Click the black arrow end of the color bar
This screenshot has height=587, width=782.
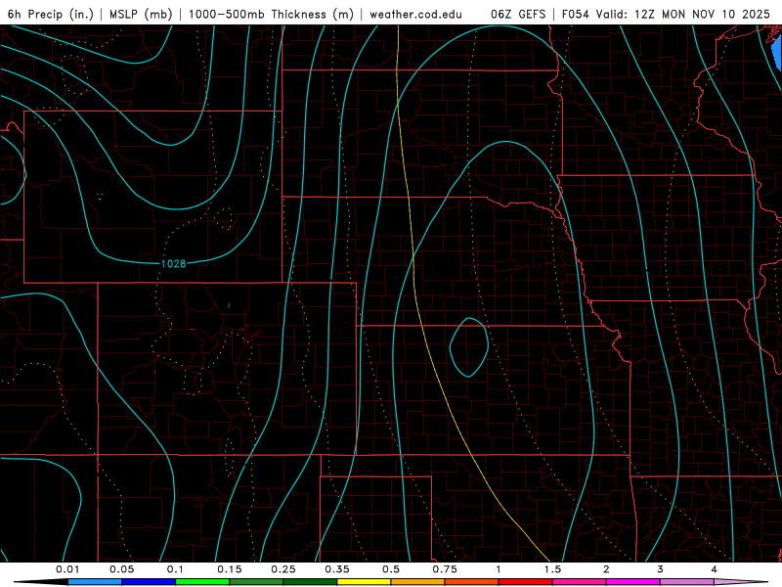(x=41, y=582)
